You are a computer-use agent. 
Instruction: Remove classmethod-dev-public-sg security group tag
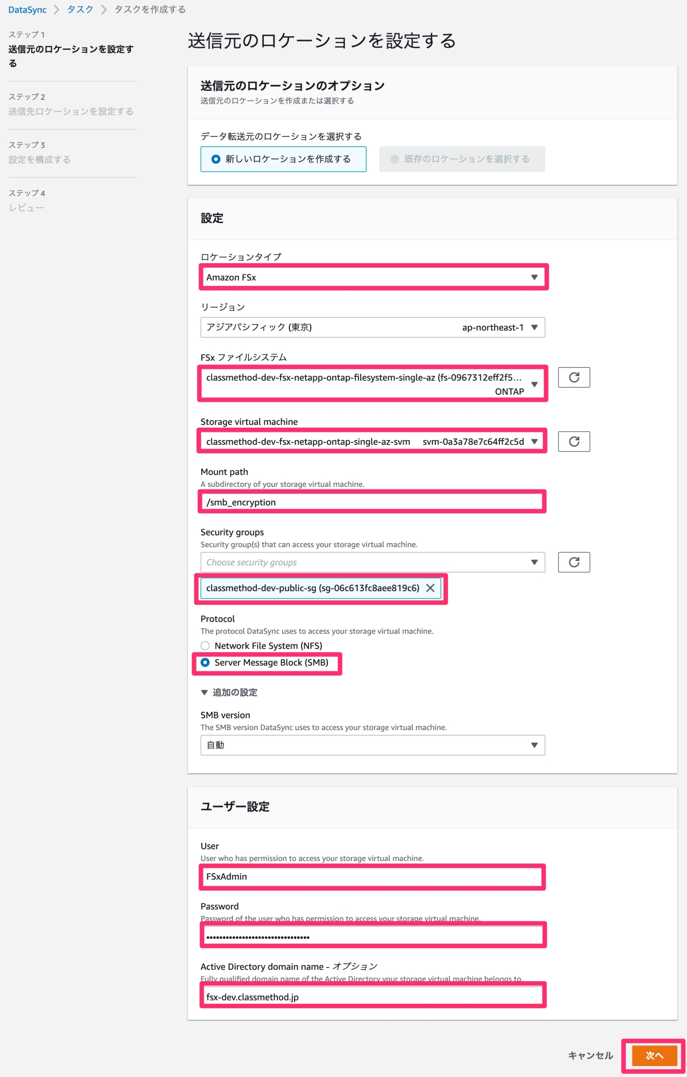tap(430, 587)
